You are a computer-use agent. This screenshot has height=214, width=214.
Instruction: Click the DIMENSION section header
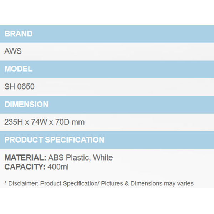click(26, 105)
